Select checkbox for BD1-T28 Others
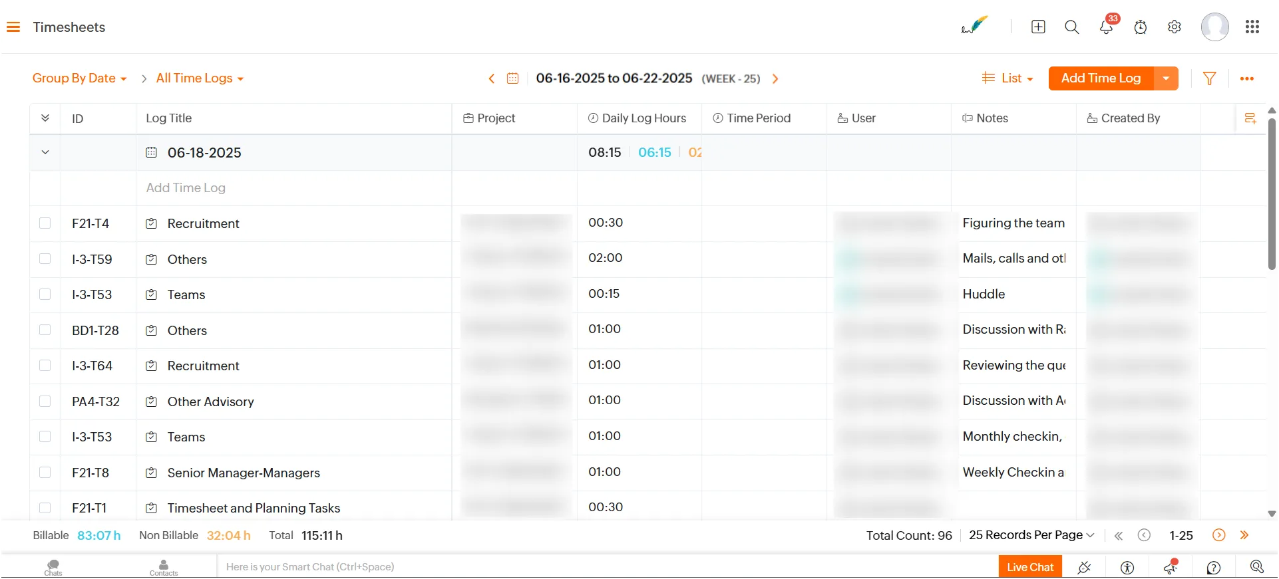This screenshot has width=1279, height=579. click(45, 330)
